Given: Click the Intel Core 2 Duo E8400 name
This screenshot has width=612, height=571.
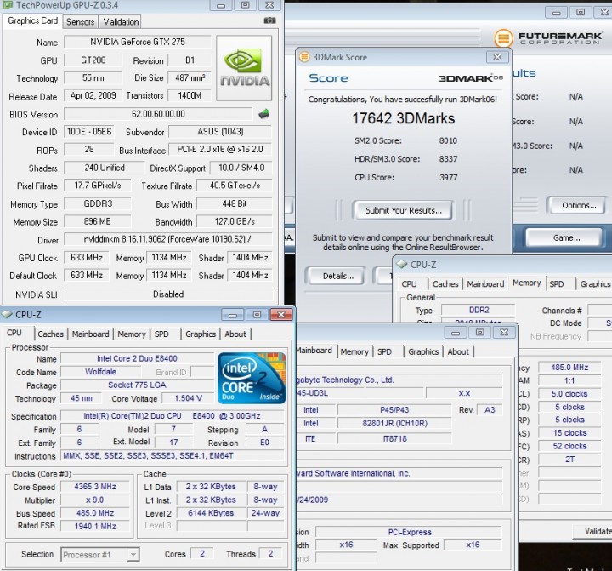Looking at the screenshot, I should point(137,359).
